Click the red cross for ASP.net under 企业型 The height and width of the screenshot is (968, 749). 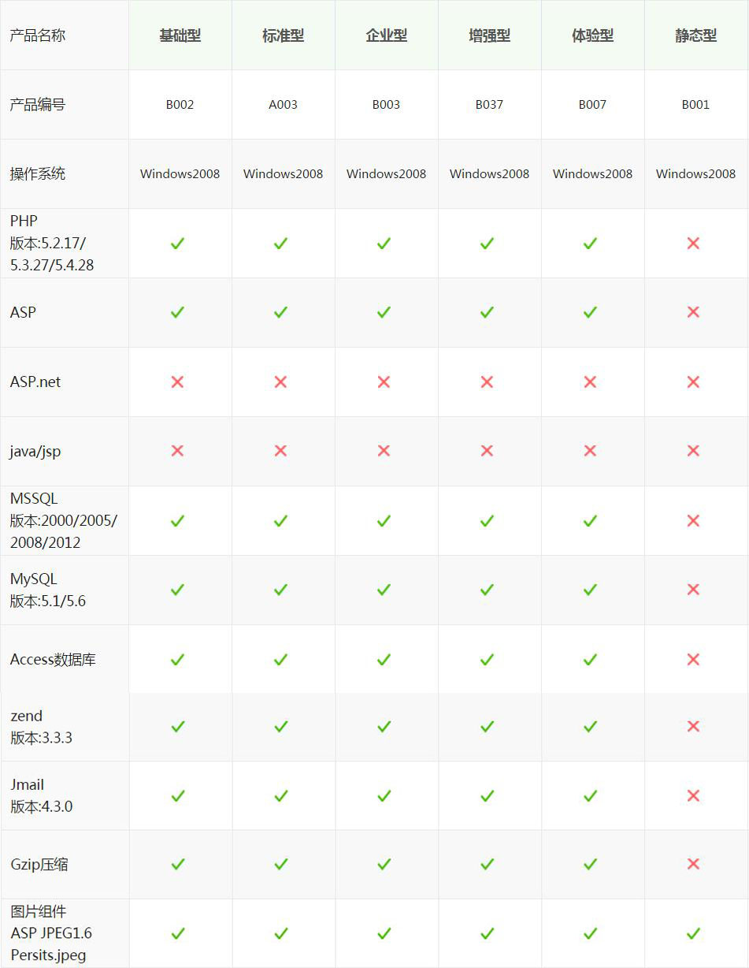(384, 382)
